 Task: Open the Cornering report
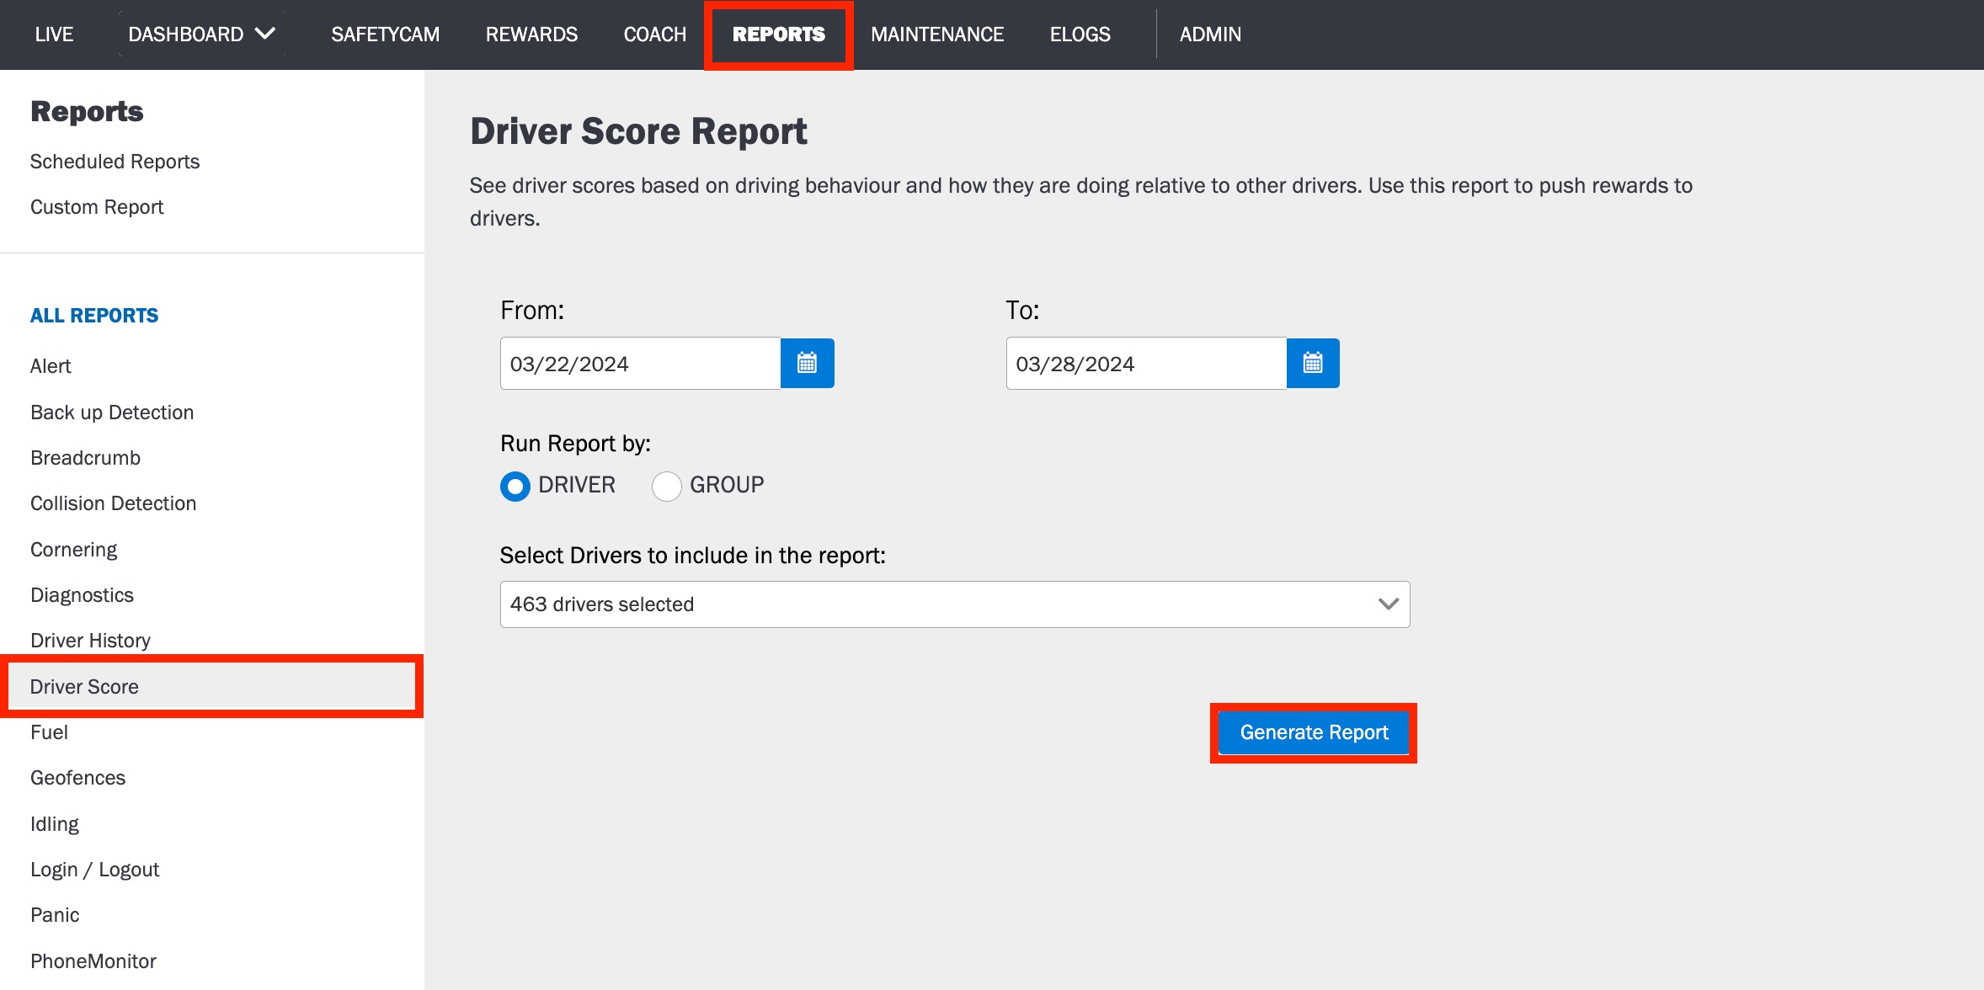tap(73, 550)
